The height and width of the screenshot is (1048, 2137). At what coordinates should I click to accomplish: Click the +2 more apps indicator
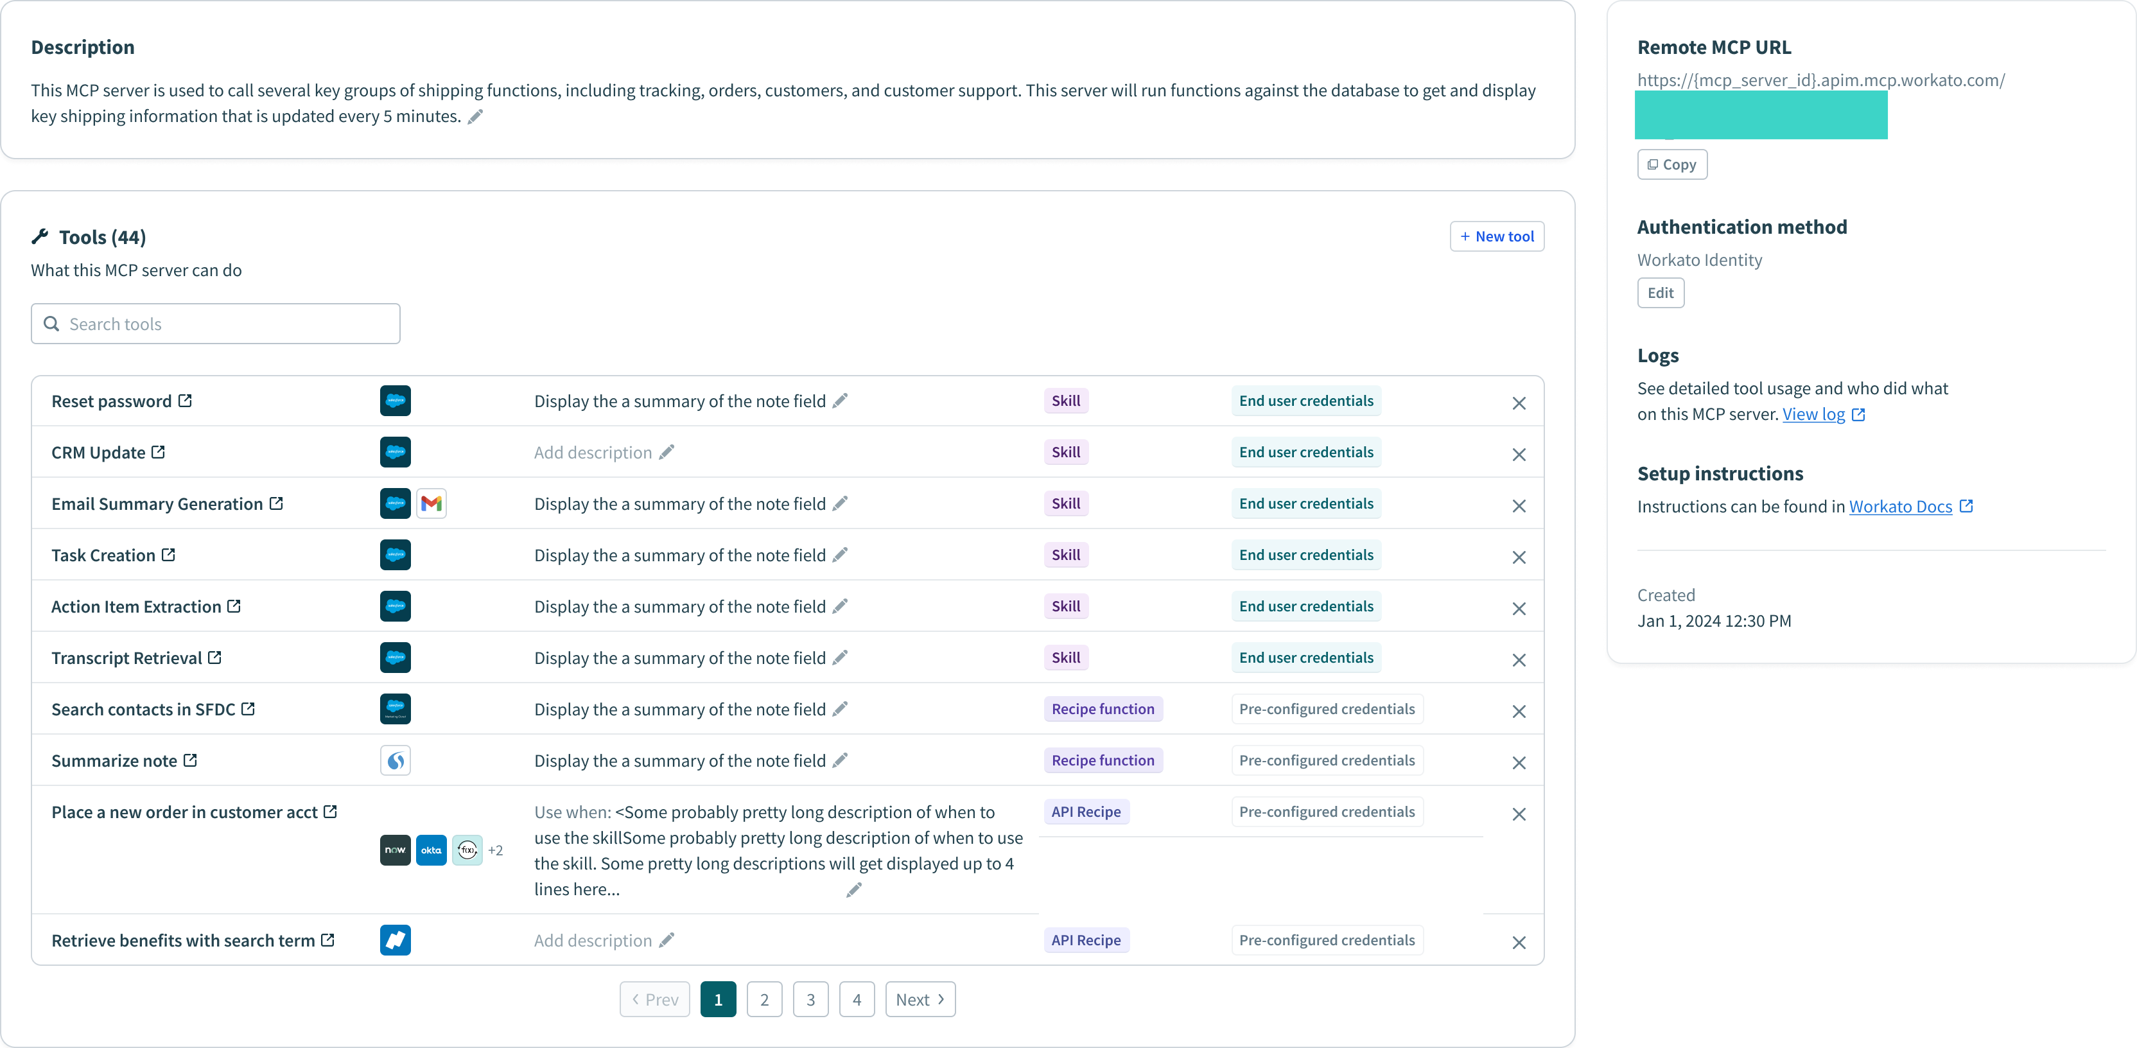495,850
